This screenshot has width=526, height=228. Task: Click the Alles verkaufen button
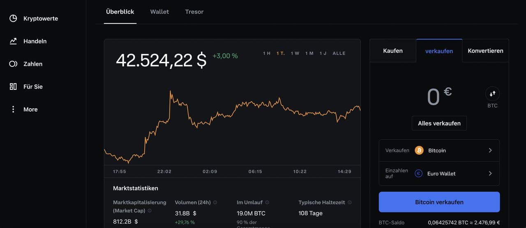coord(439,123)
